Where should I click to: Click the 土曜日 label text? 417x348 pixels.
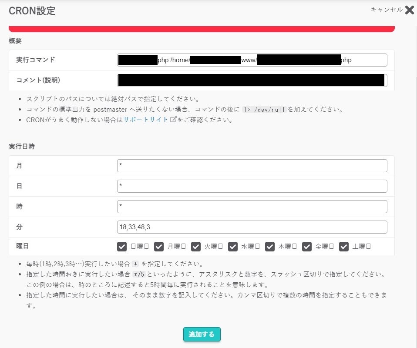[362, 247]
